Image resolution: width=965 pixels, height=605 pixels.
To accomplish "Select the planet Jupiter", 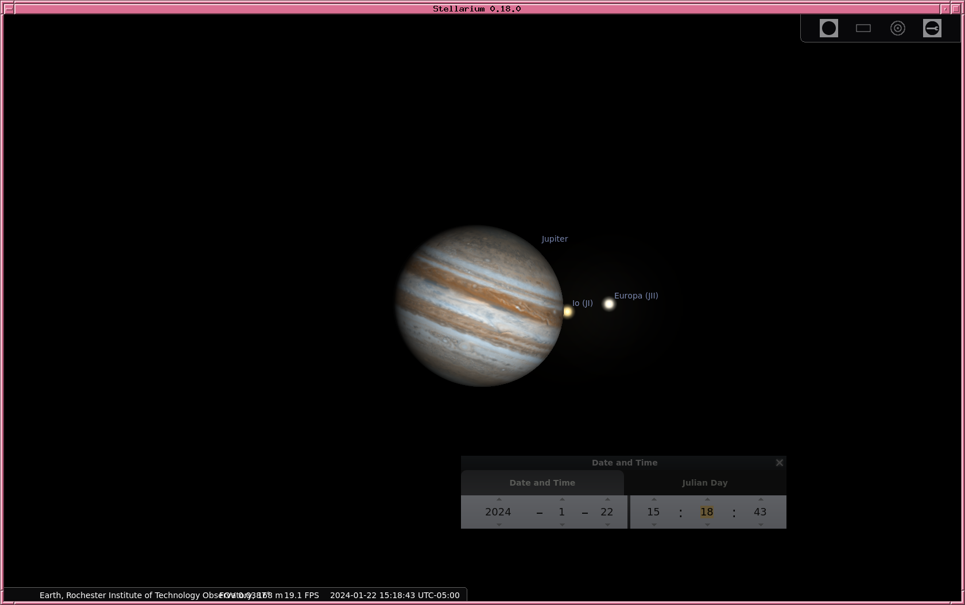I will pos(479,306).
